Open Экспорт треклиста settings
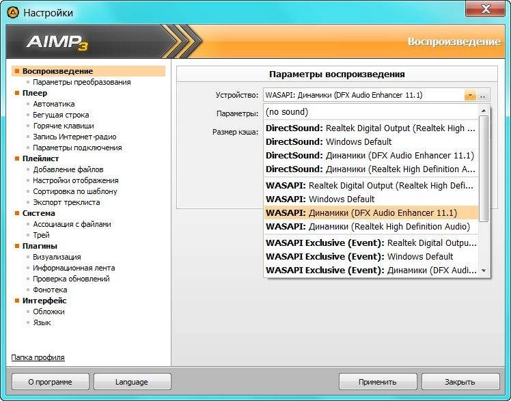 pos(66,202)
